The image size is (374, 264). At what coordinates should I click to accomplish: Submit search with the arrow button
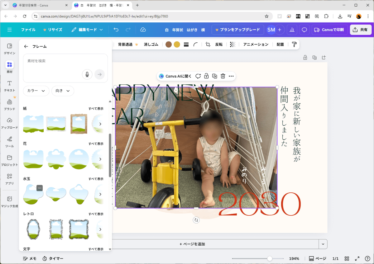[x=100, y=74]
